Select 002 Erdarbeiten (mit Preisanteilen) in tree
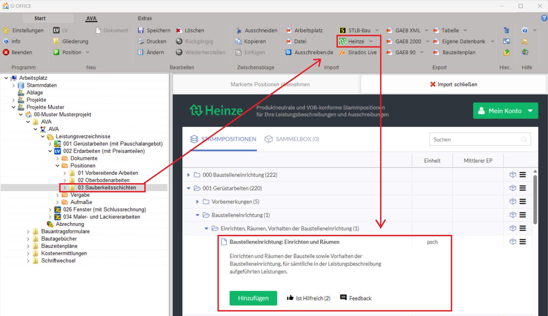The image size is (548, 316). point(104,151)
